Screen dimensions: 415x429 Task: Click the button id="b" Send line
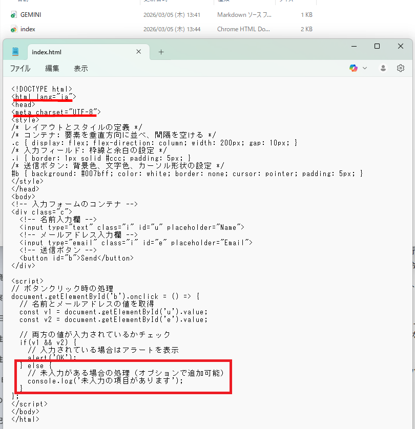point(77,258)
